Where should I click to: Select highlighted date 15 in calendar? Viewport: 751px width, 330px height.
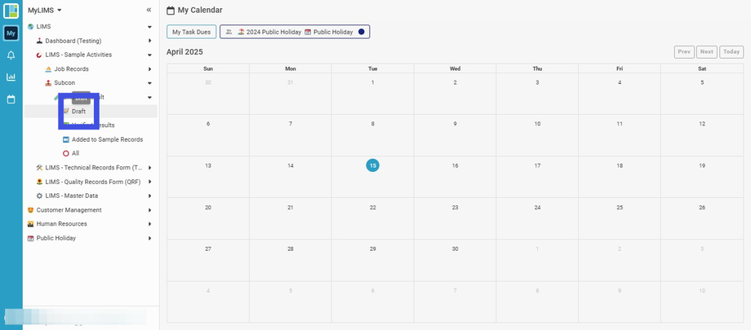(x=372, y=165)
